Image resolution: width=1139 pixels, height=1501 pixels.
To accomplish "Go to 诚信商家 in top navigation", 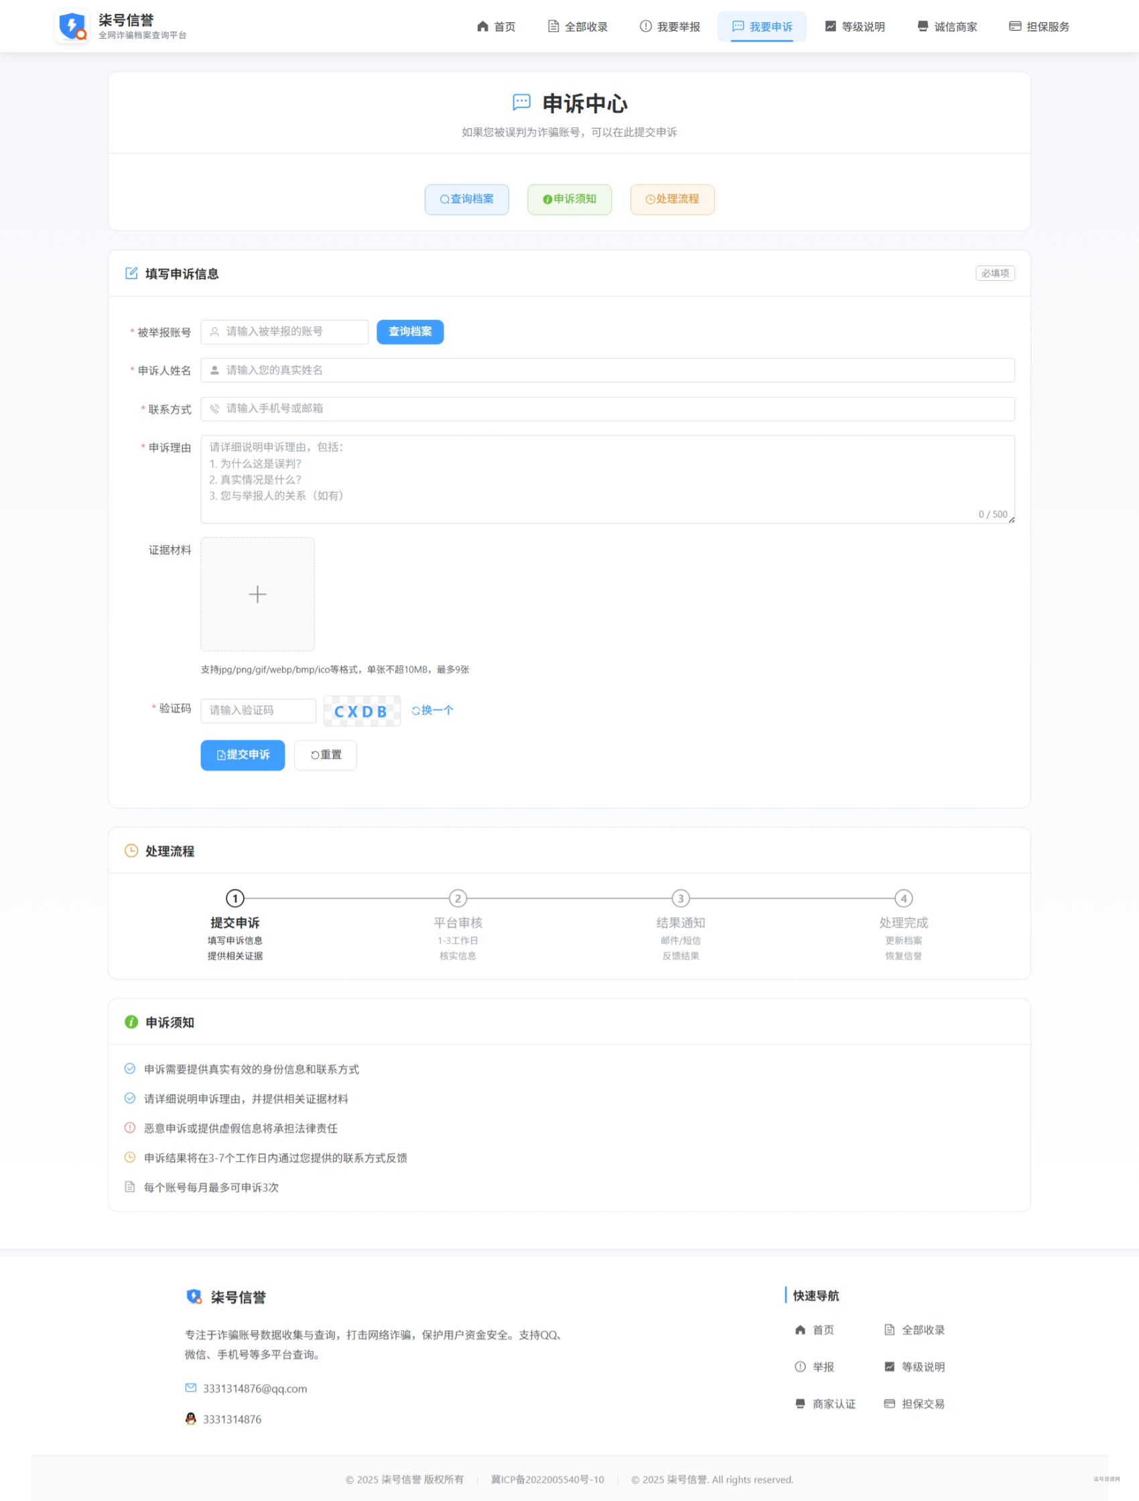I will pyautogui.click(x=947, y=26).
